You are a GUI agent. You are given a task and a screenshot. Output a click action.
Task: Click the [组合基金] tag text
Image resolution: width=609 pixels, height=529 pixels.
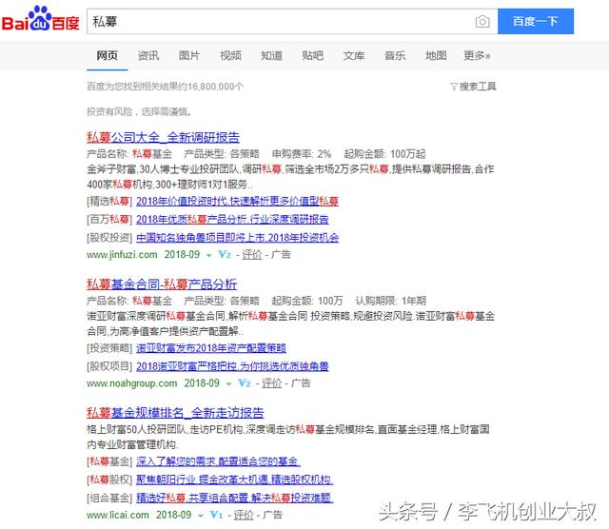(x=109, y=498)
